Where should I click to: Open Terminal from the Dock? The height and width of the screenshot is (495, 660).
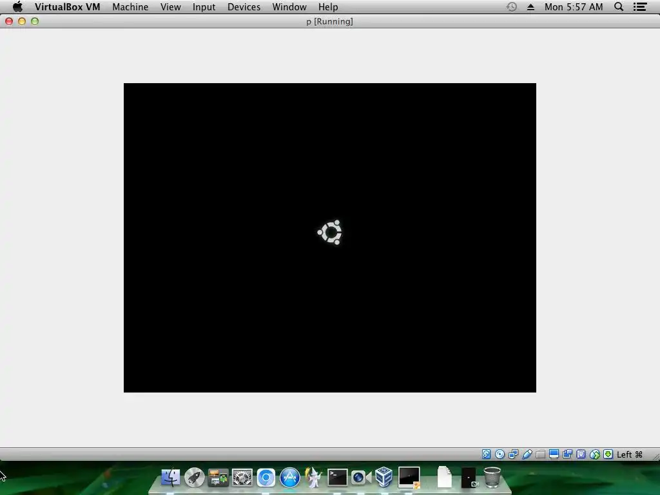337,478
